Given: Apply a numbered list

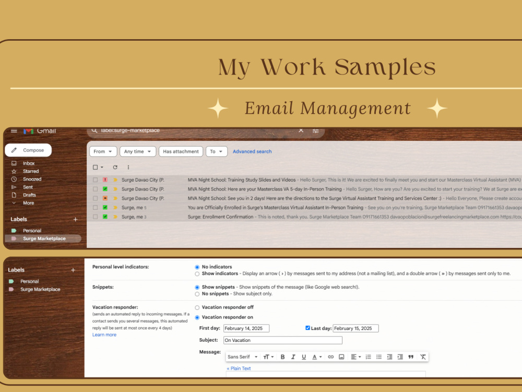Looking at the screenshot, I should (368, 357).
